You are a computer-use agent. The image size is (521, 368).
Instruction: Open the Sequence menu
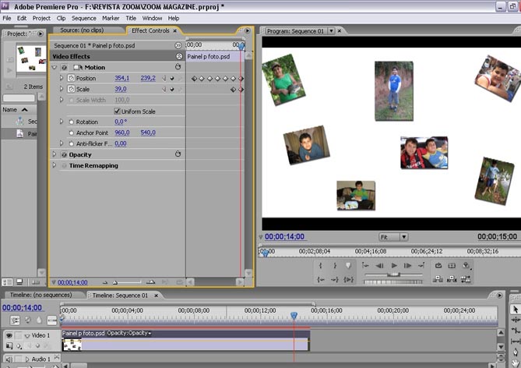(x=83, y=18)
